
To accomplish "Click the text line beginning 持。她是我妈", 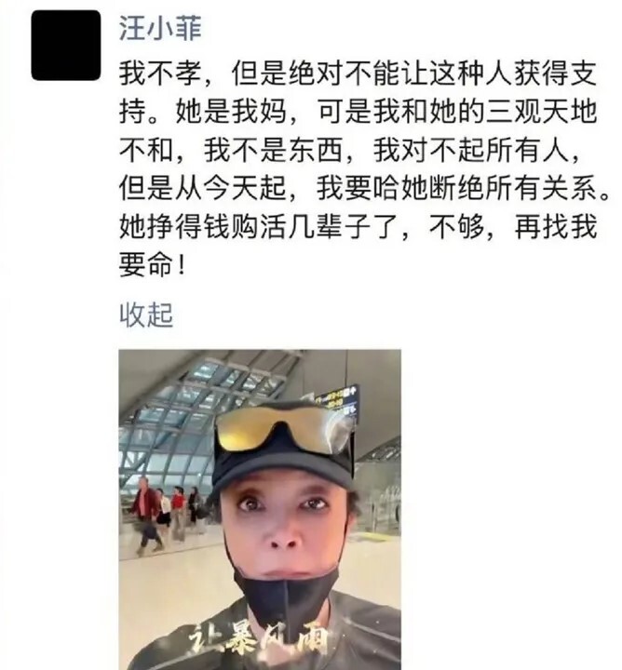I will (358, 112).
